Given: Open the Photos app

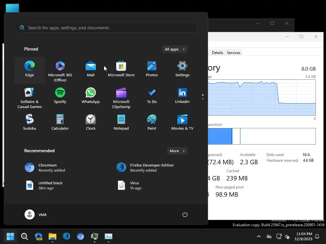Looking at the screenshot, I should coord(152,70).
